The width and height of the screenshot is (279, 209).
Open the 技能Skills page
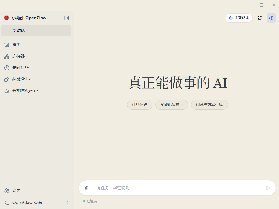click(21, 79)
